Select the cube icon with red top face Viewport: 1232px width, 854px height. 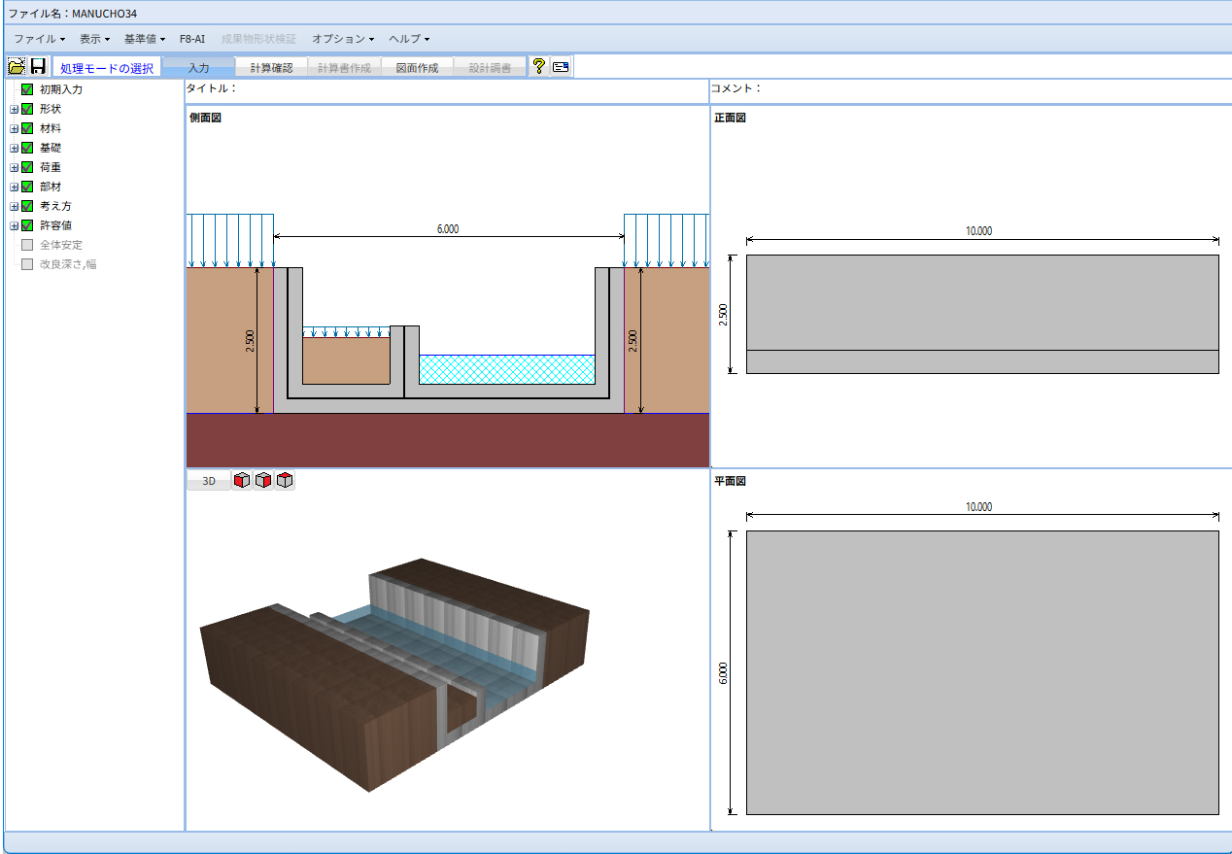pos(285,480)
